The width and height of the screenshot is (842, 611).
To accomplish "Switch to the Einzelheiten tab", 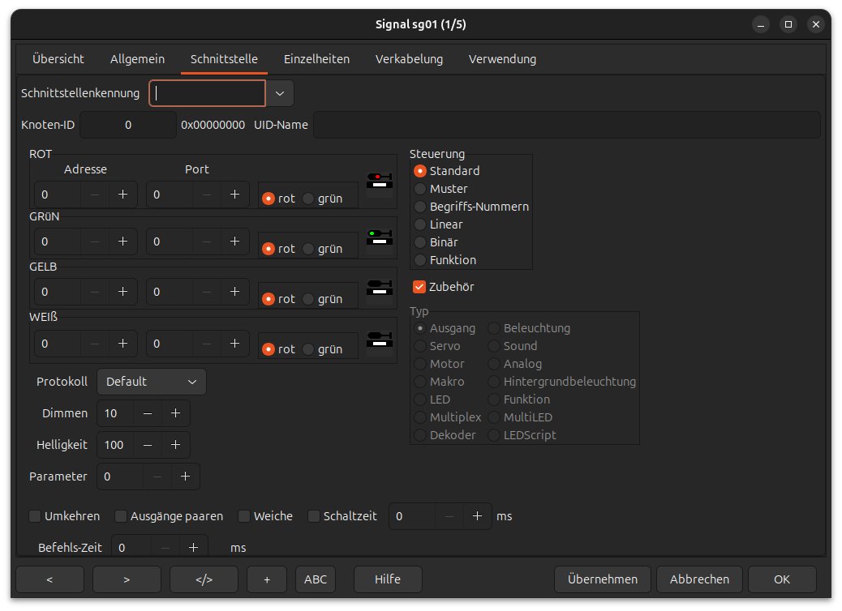I will pyautogui.click(x=316, y=59).
